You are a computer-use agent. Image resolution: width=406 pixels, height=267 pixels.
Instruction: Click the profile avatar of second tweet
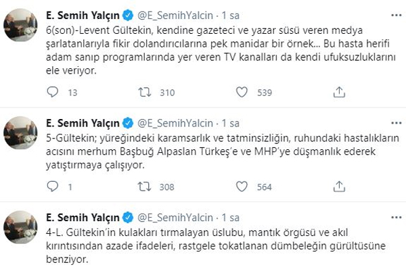coord(20,133)
